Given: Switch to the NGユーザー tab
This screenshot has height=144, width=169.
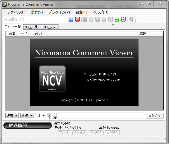Looking at the screenshot, I should (32, 27).
